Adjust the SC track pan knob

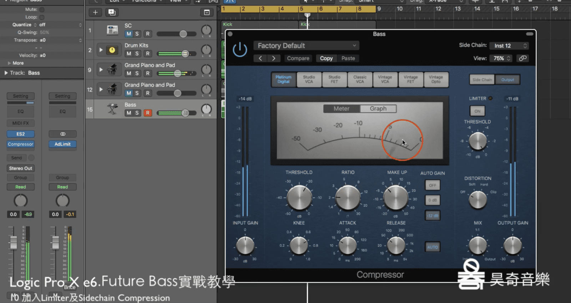(206, 30)
